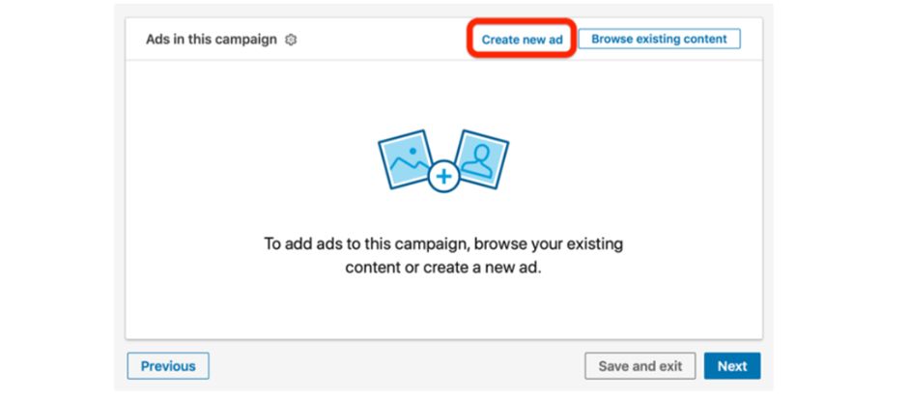This screenshot has width=909, height=399.
Task: Click the person's shoulders in portrait illustration
Action: [480, 168]
